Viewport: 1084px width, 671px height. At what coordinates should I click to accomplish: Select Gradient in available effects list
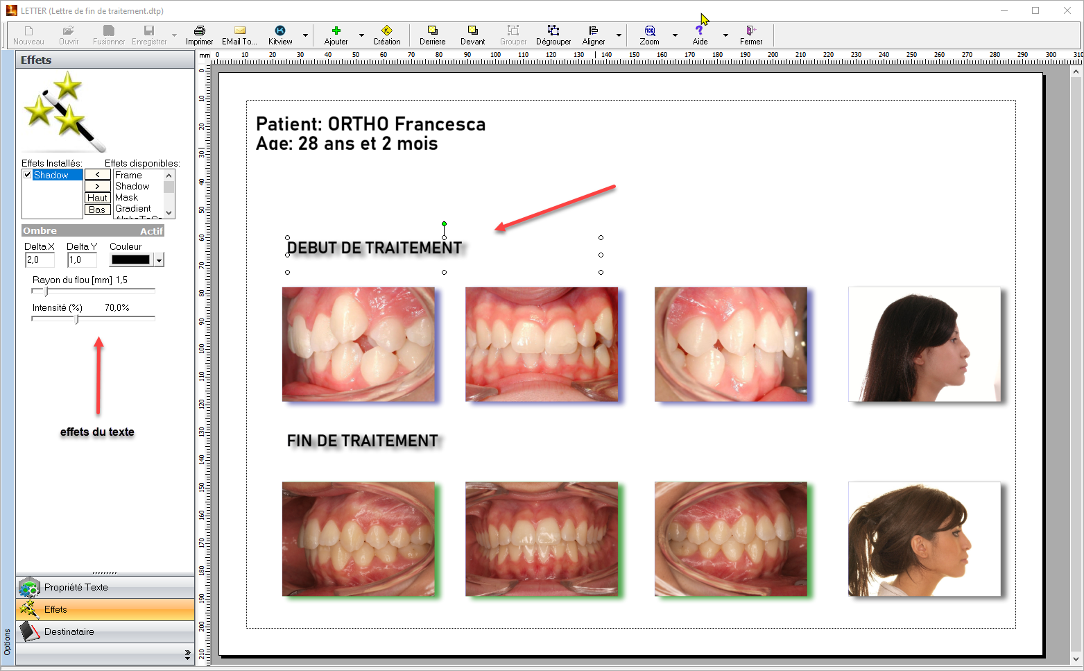(133, 208)
